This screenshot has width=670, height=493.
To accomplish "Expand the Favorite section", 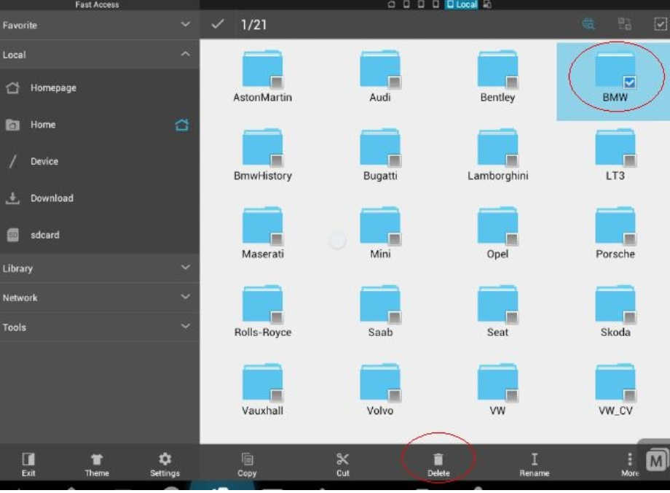I will (x=100, y=25).
